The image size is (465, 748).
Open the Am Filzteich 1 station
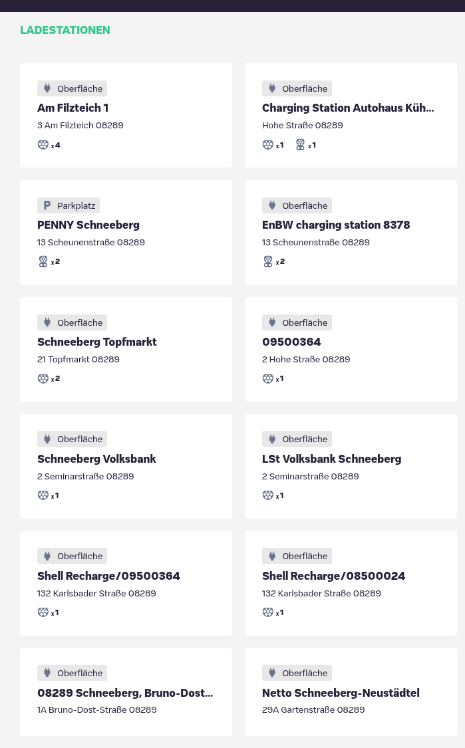[73, 108]
